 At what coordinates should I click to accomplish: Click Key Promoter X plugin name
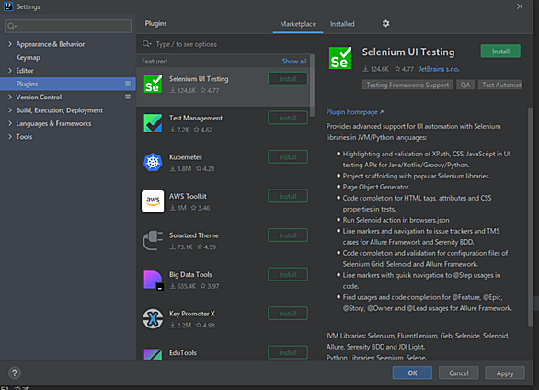192,314
